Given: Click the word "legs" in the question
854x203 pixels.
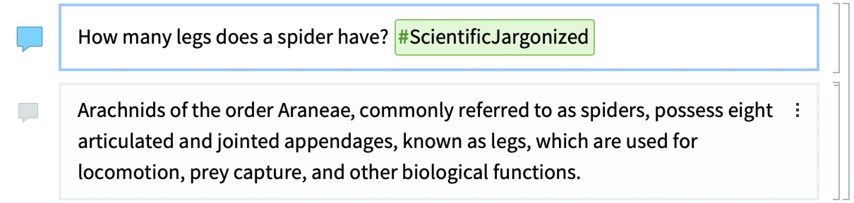Looking at the screenshot, I should (193, 37).
